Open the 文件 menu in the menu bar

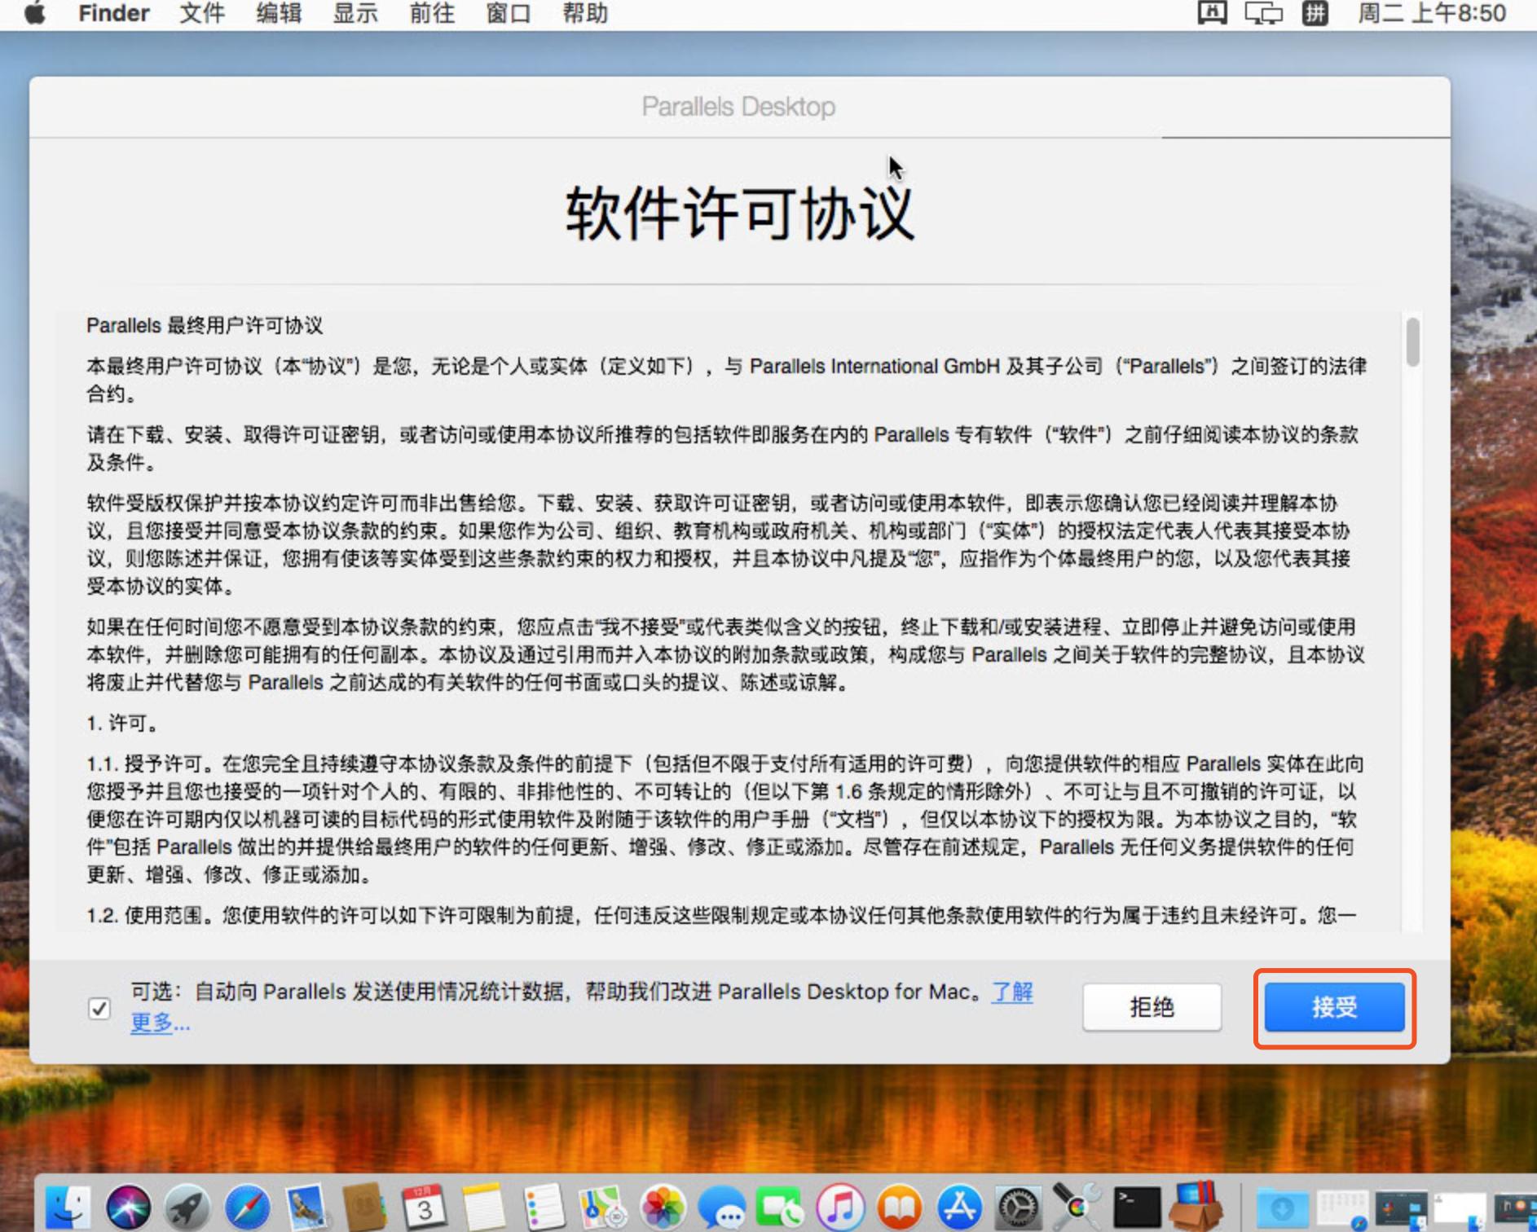pyautogui.click(x=201, y=13)
